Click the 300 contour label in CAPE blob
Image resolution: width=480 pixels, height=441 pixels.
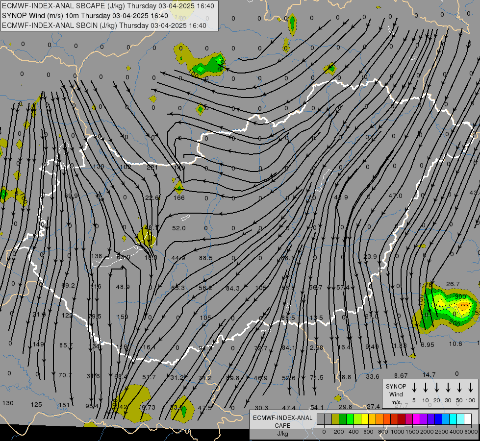[x=460, y=296]
